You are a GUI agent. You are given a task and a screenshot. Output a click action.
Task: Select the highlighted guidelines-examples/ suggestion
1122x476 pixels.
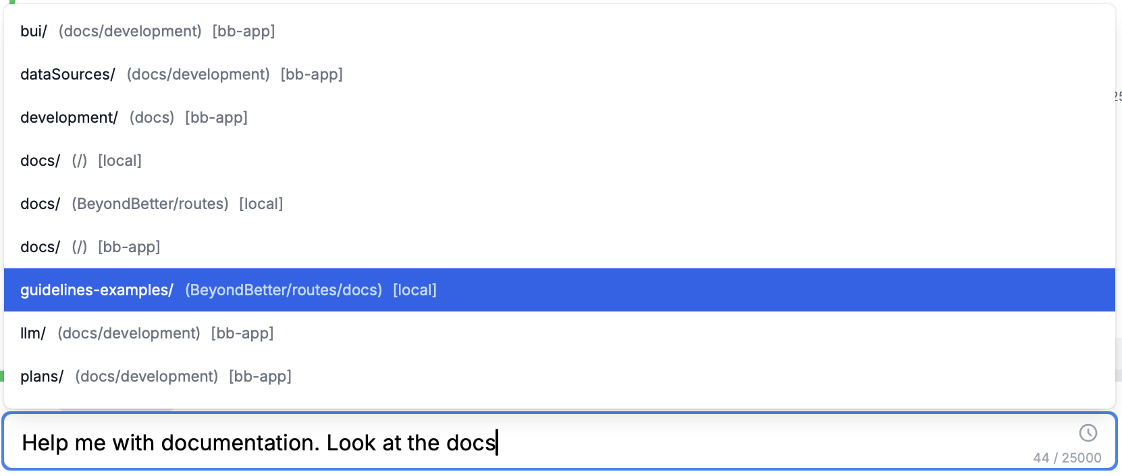click(97, 289)
